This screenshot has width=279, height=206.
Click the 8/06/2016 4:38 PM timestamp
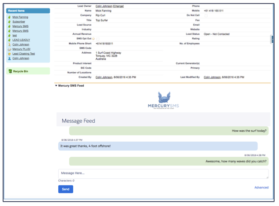point(255,155)
